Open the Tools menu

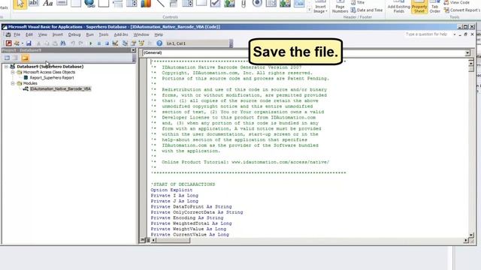coord(104,34)
